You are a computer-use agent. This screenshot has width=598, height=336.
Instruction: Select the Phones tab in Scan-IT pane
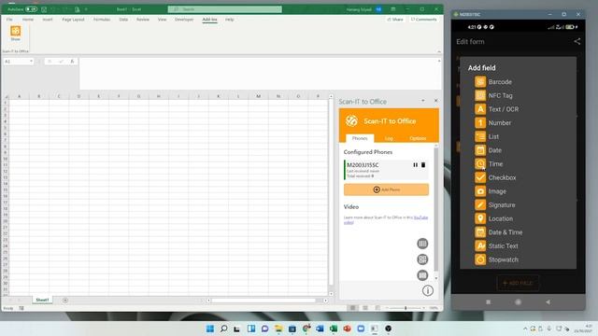(360, 138)
